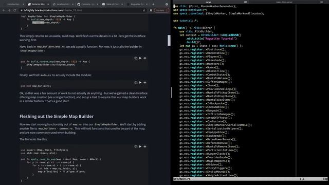This screenshot has width=329, height=185.
Task: Click the SimpleMapBuilder::build(new_depth) code line
Action: (x=51, y=65)
